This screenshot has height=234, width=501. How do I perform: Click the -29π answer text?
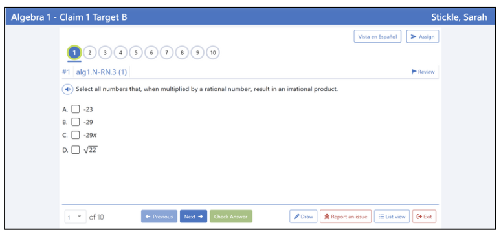coord(90,135)
